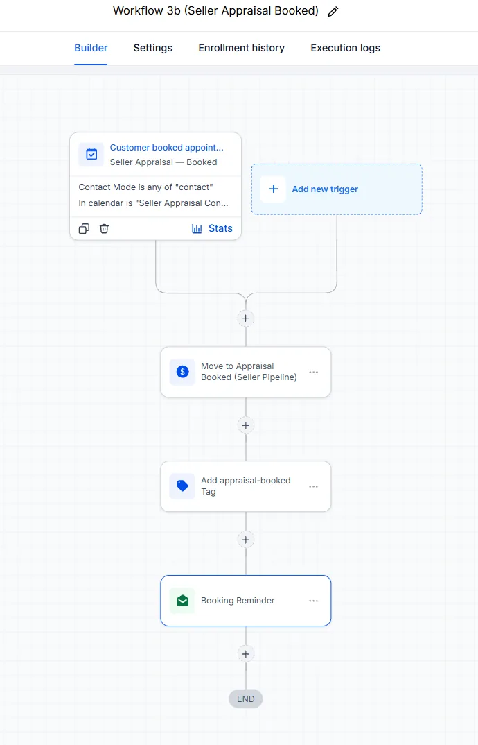Open the Move to Appraisal Booked action
Viewport: 478px width, 745px height.
click(x=246, y=372)
